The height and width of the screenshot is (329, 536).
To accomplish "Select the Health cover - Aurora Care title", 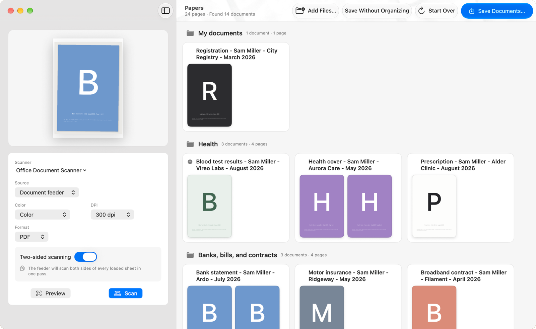I will point(343,165).
